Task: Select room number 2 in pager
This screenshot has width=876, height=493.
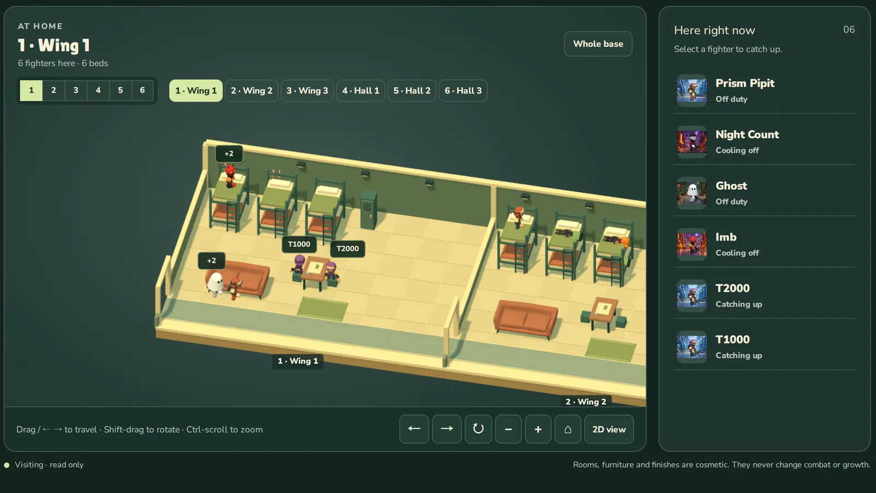Action: click(x=54, y=90)
